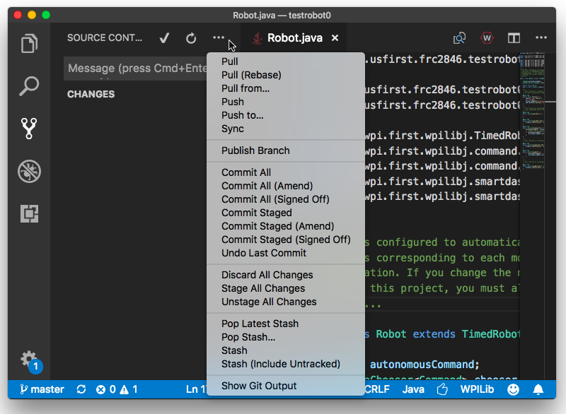Choose Pull (Rebase) from the menu
566x414 pixels.
[x=250, y=75]
